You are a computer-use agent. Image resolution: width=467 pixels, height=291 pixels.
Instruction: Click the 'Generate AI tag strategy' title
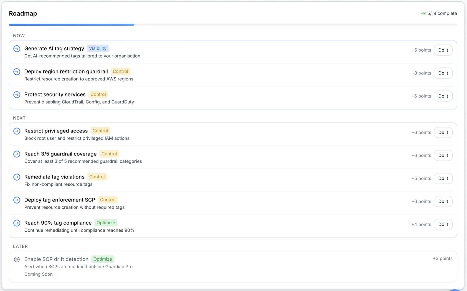pyautogui.click(x=54, y=49)
